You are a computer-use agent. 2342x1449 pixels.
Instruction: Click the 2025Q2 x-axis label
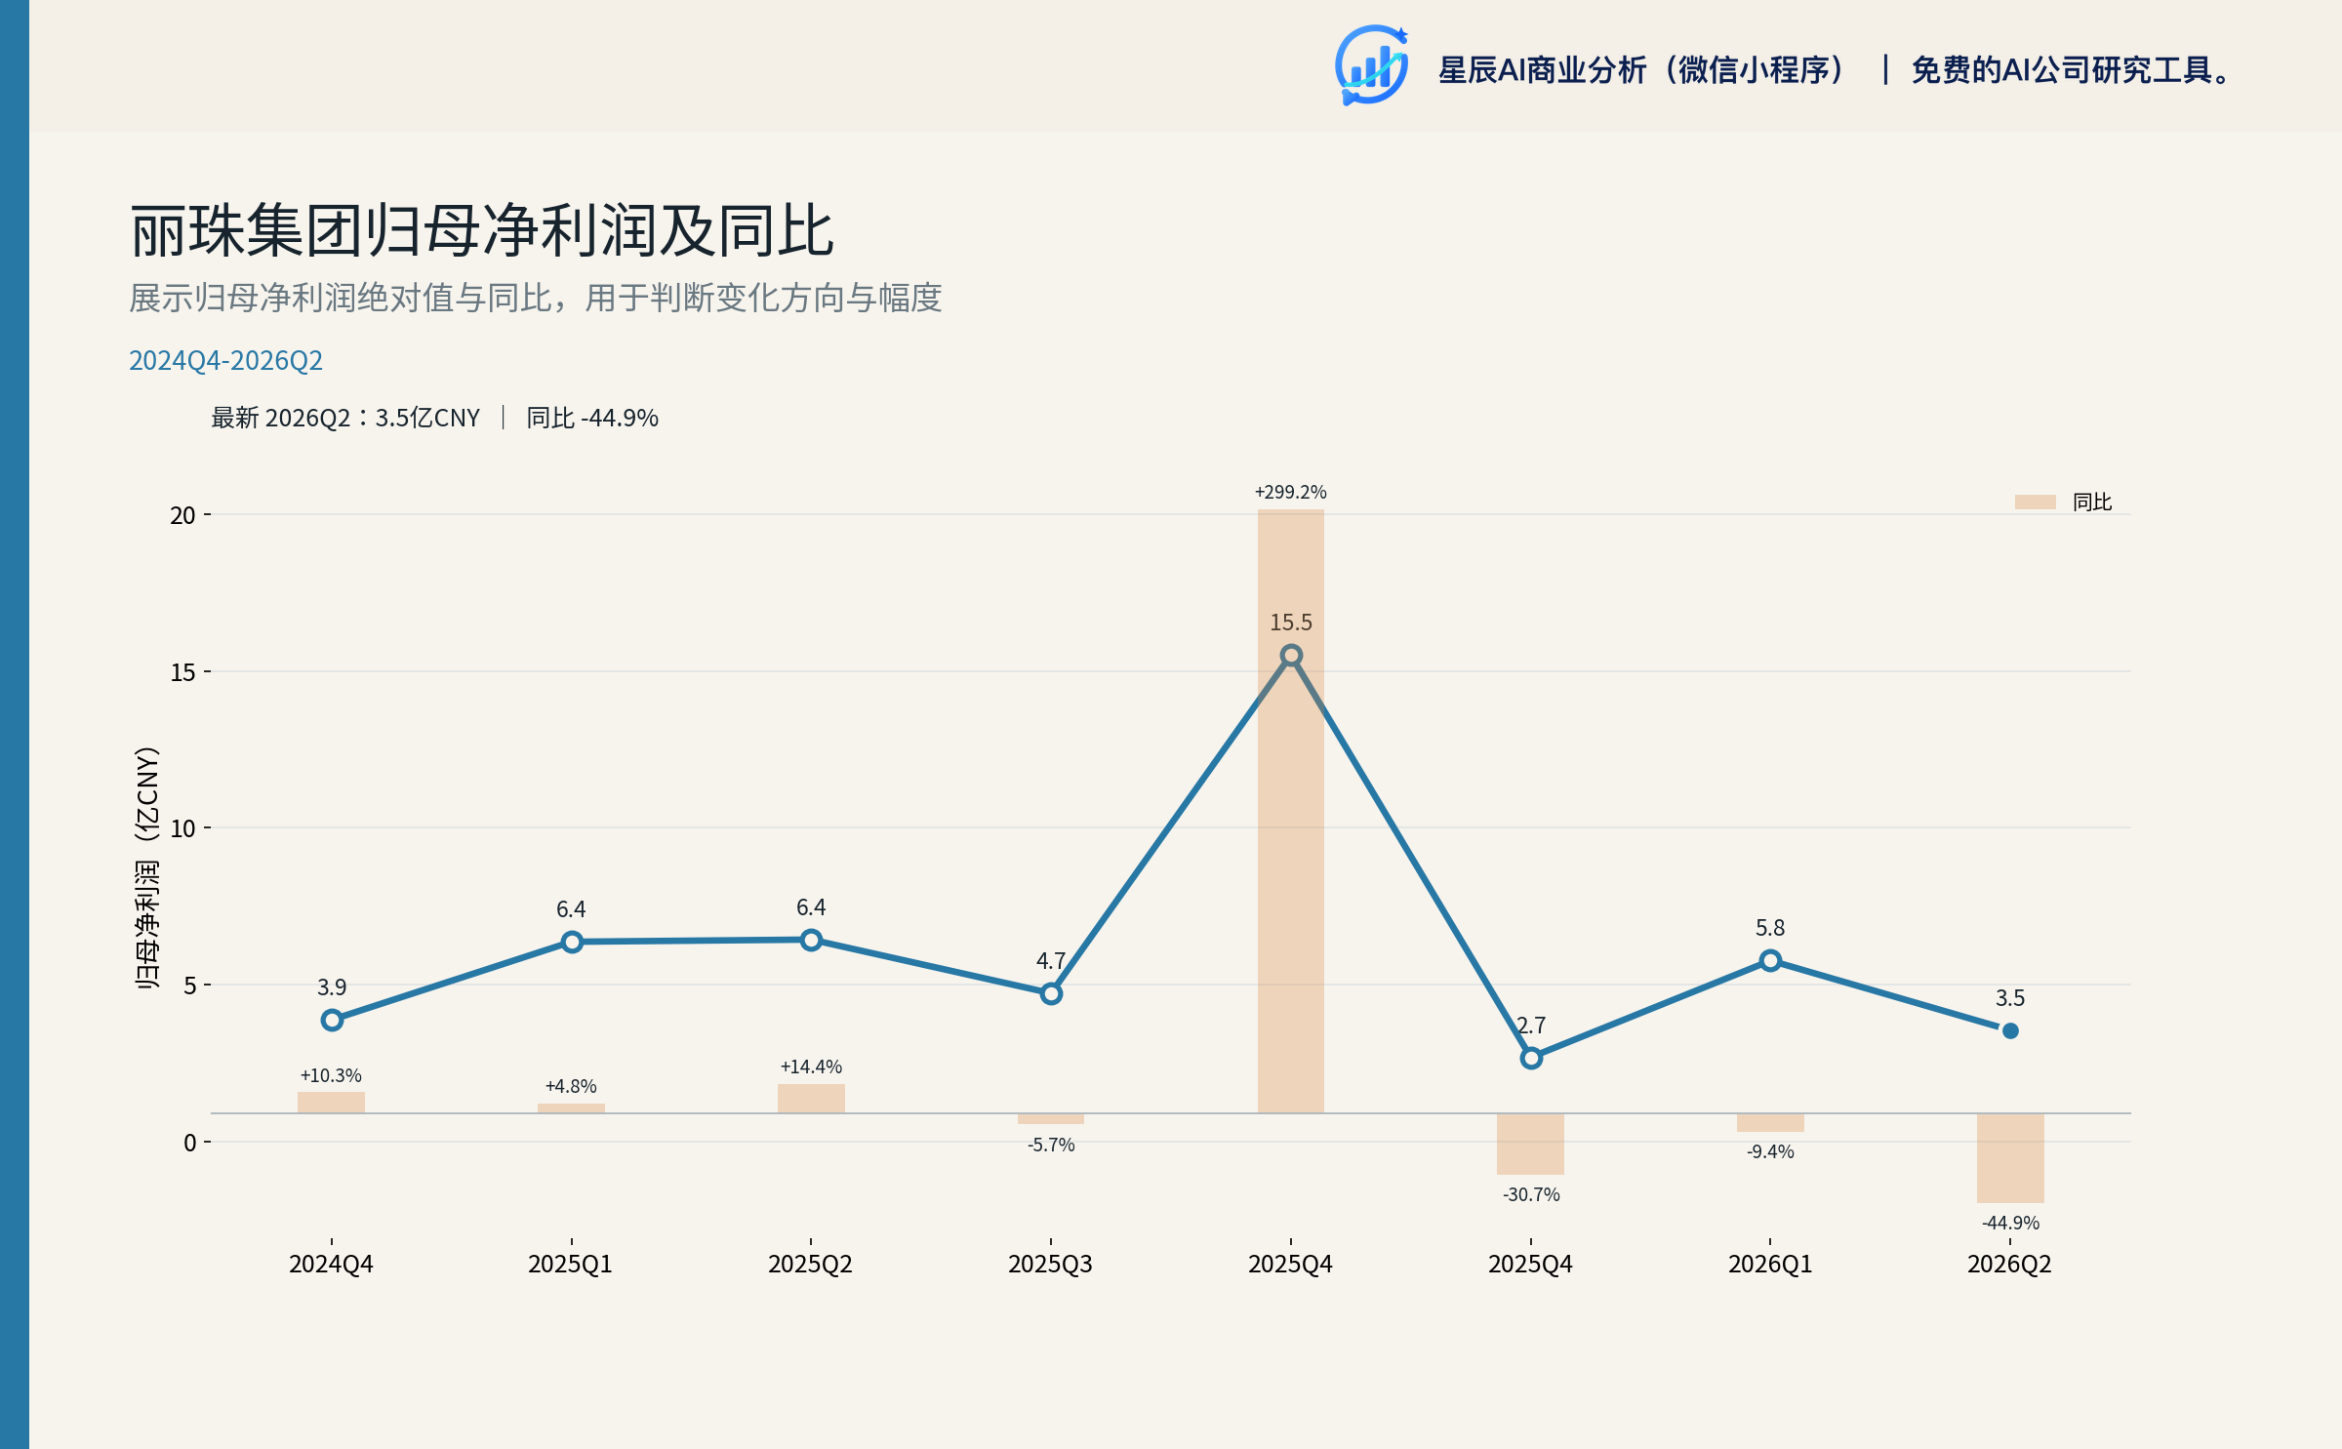pyautogui.click(x=811, y=1264)
